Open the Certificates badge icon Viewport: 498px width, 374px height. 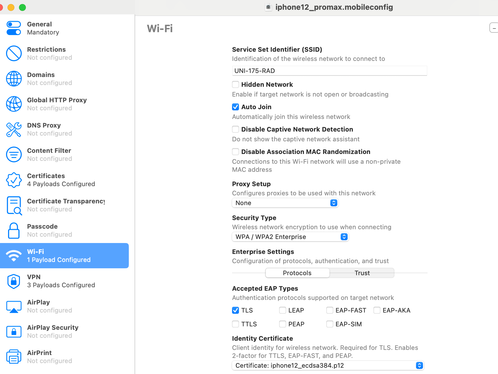(x=14, y=180)
